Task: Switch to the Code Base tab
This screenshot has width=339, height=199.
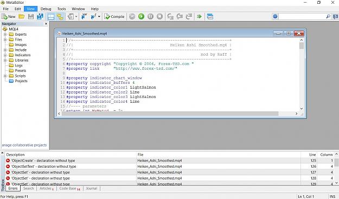Action: click(69, 188)
